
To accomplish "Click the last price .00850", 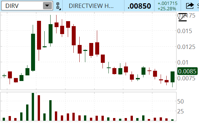I will coord(139,6).
